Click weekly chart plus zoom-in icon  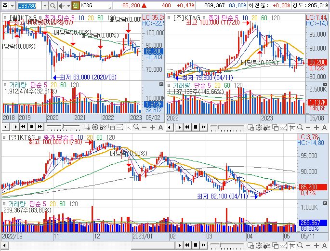(x=317, y=128)
